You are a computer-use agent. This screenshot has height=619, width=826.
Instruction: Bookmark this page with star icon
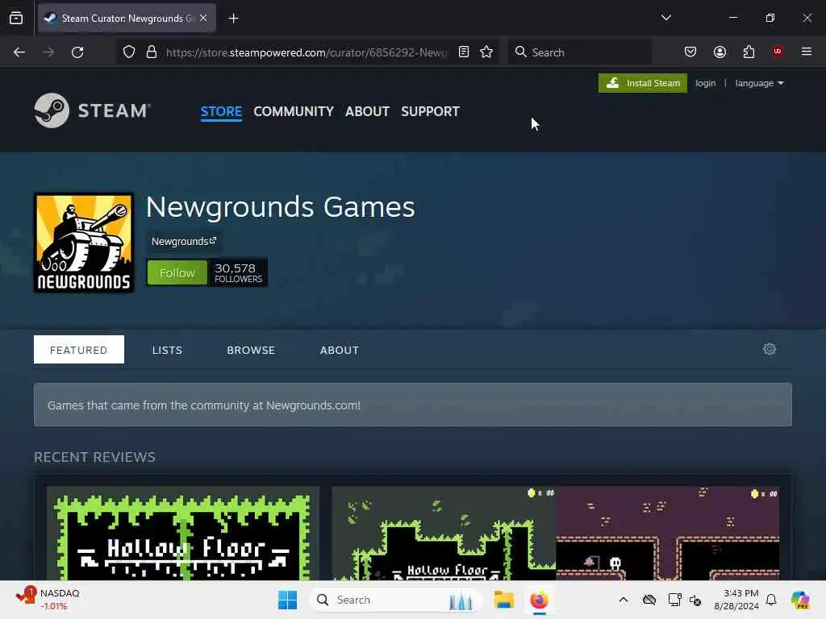click(x=486, y=52)
